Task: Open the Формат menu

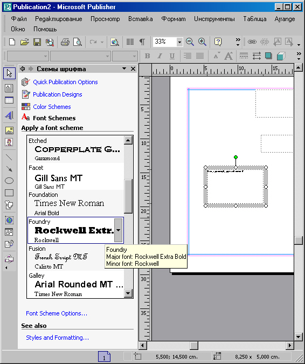Action: tap(174, 19)
